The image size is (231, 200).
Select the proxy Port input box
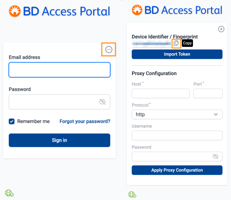[208, 94]
